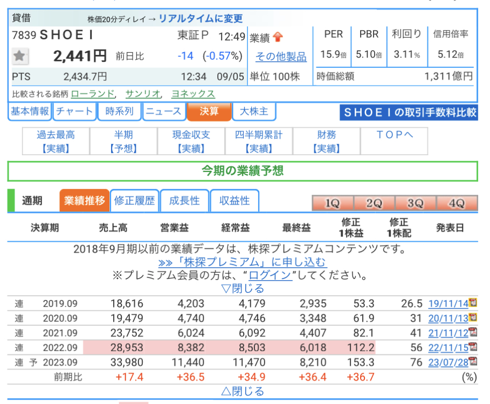
Task: Select the 大株主 tab
Action: tap(254, 111)
